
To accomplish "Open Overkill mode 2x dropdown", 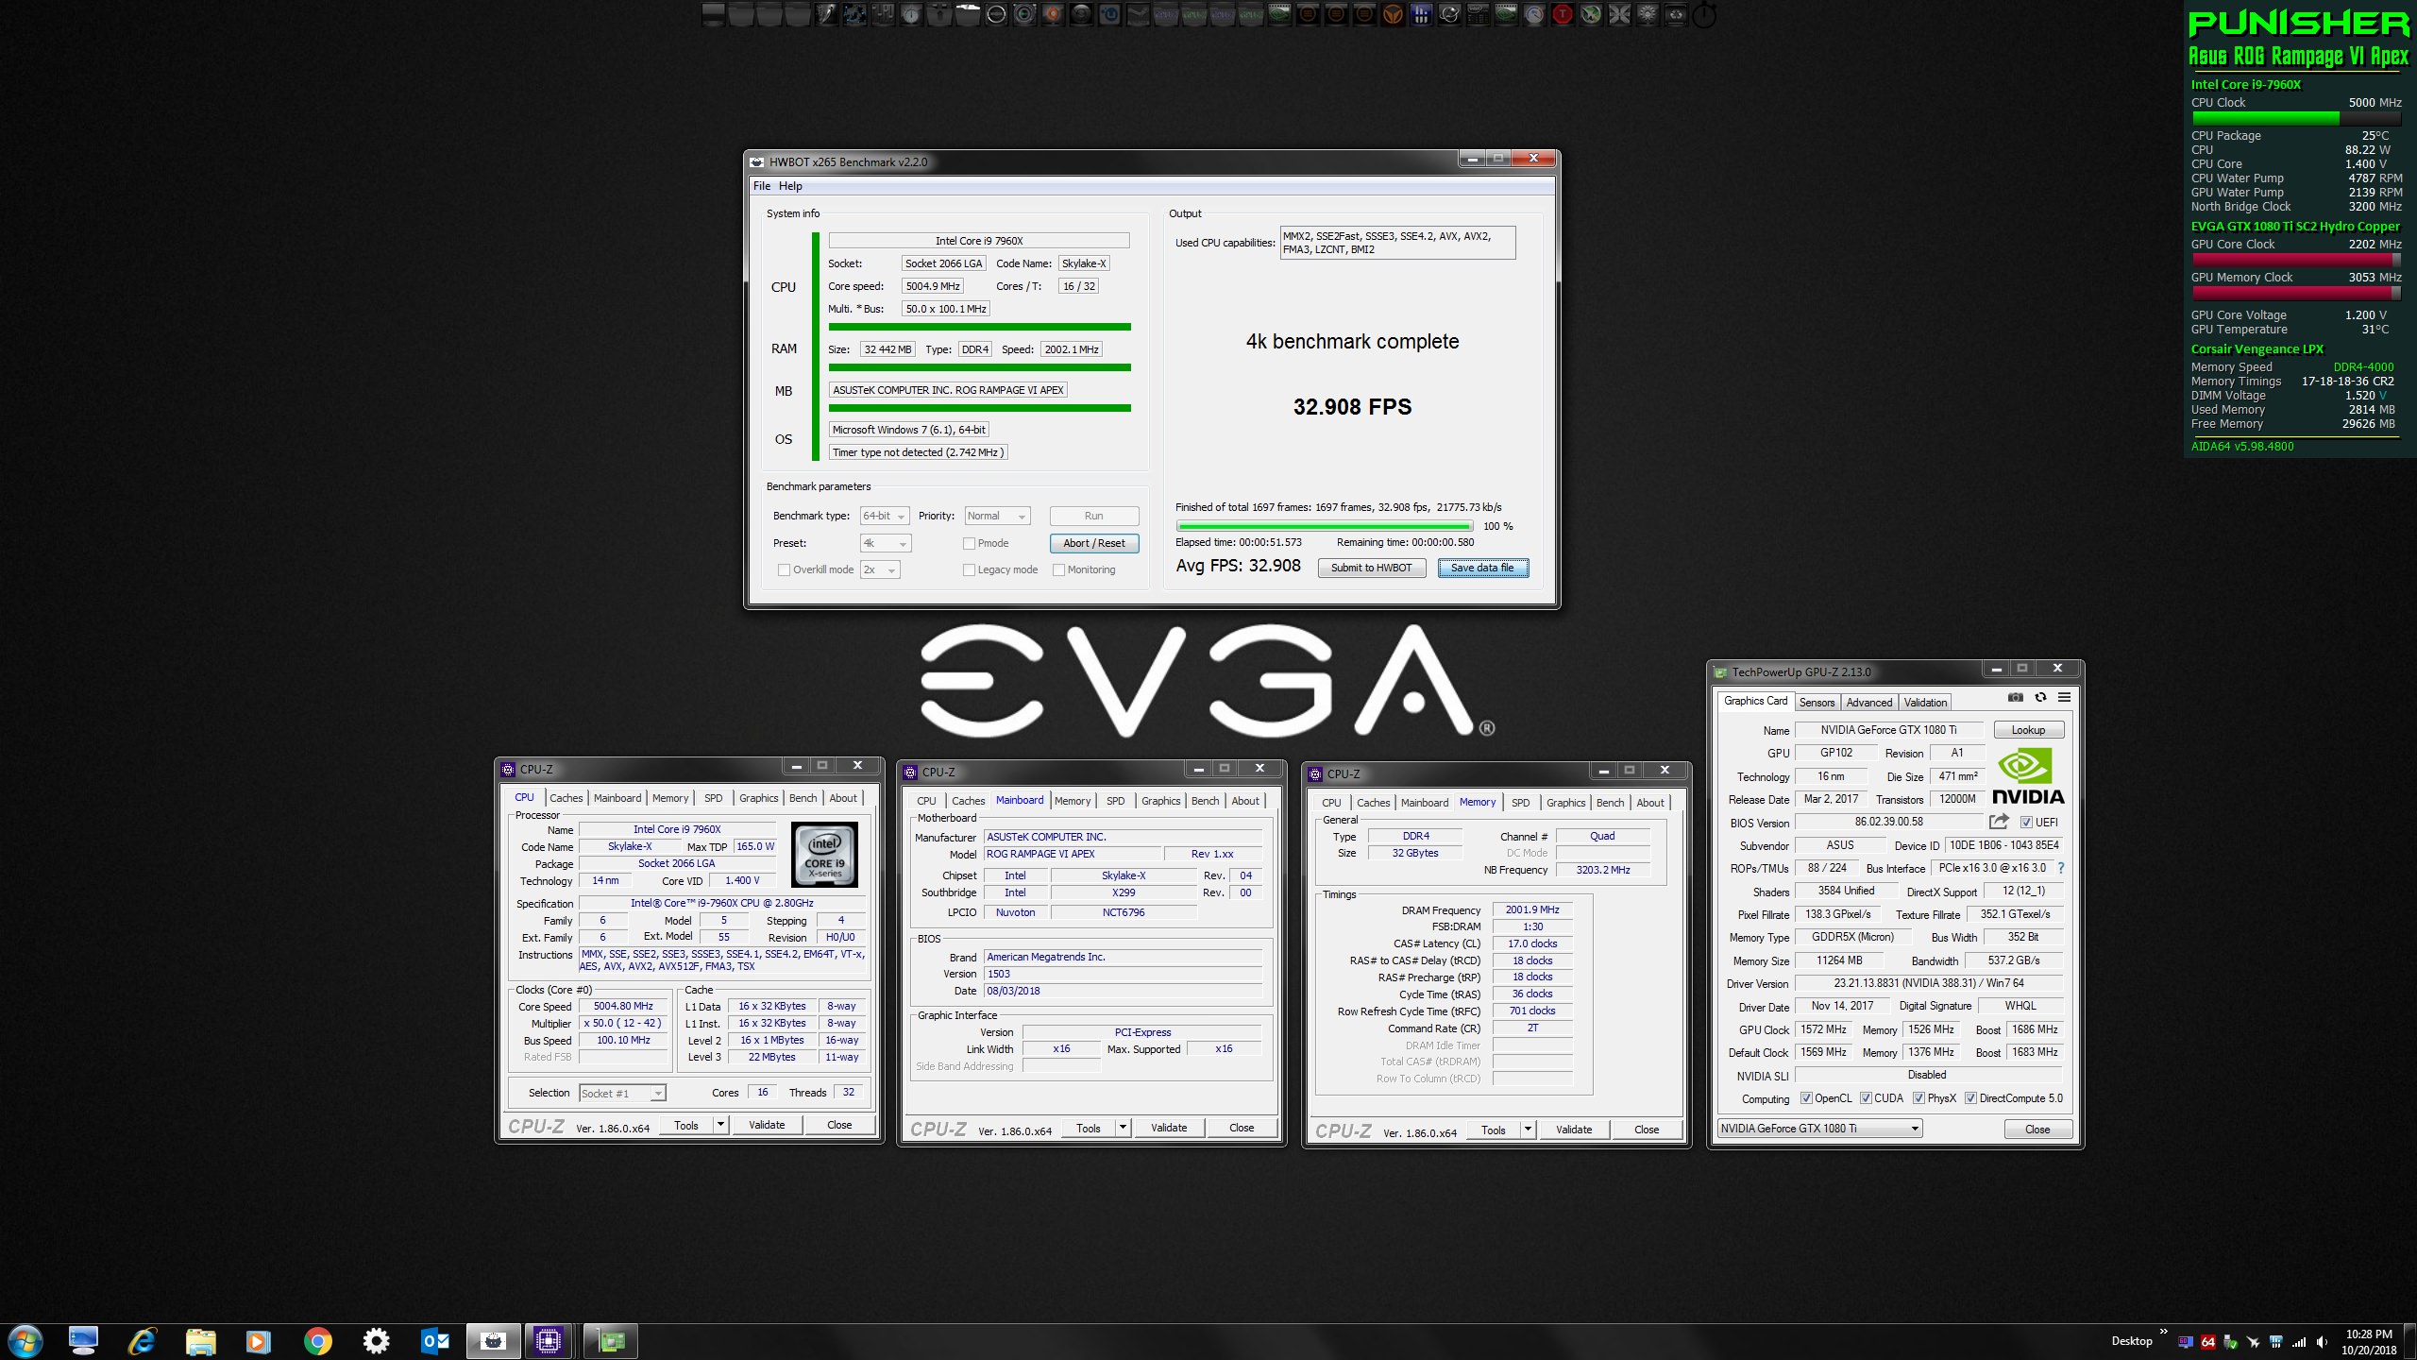I will click(880, 569).
